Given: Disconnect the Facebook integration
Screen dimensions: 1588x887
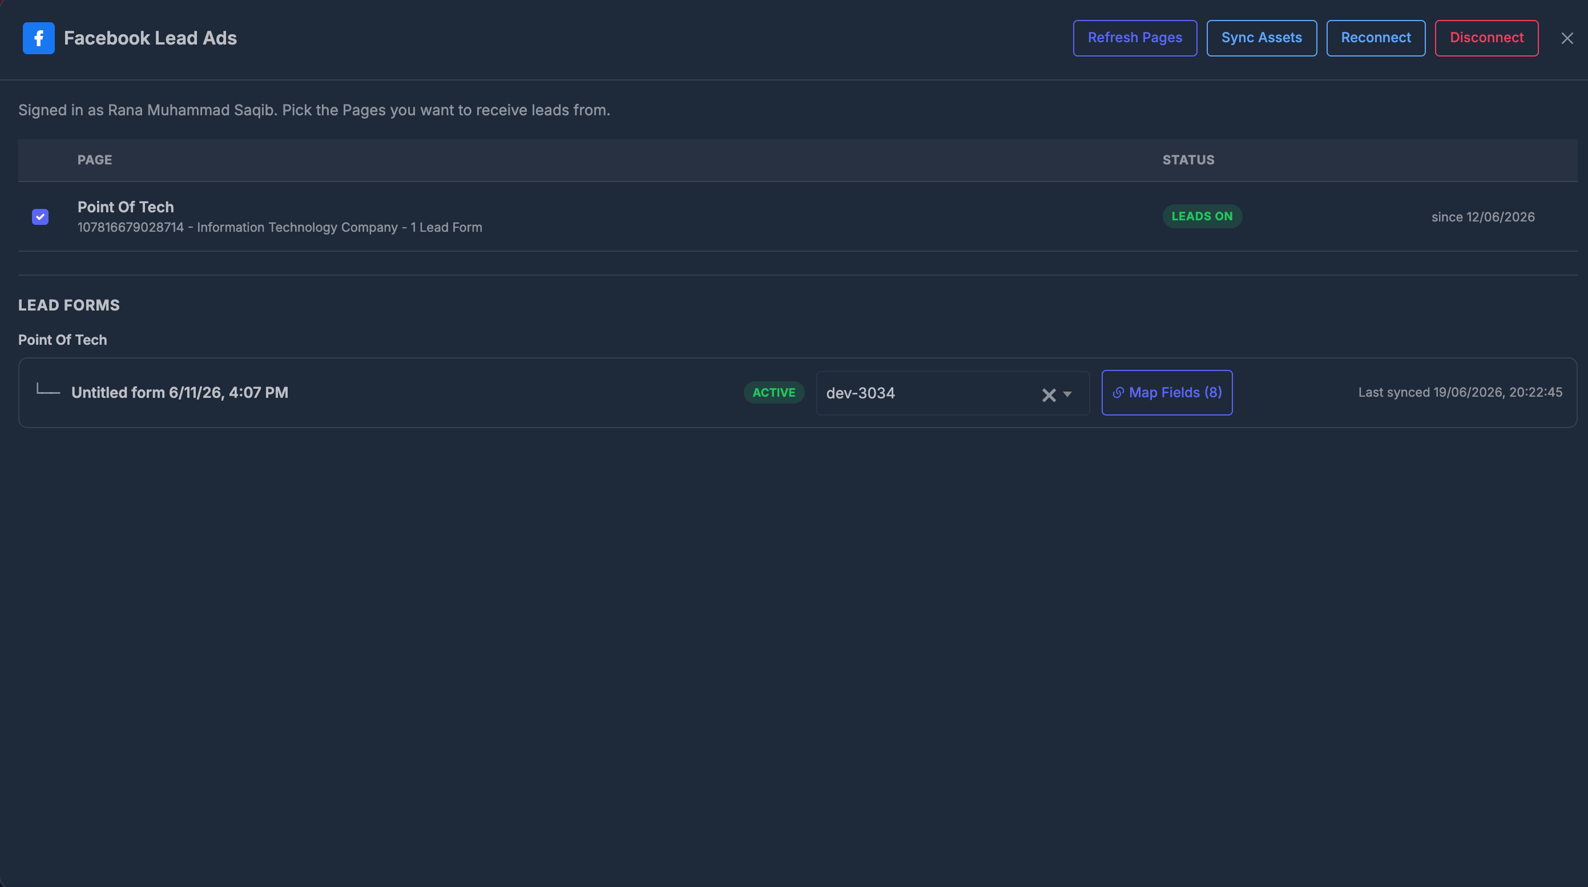Looking at the screenshot, I should [1486, 38].
